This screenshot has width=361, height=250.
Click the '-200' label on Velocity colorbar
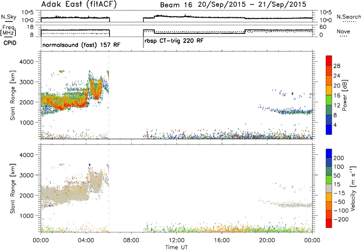[x=342, y=219]
